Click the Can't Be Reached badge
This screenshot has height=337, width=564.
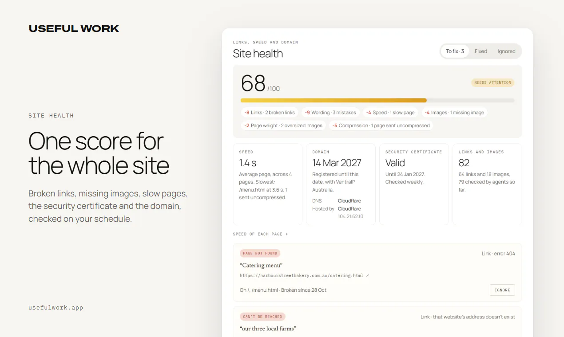coord(262,317)
